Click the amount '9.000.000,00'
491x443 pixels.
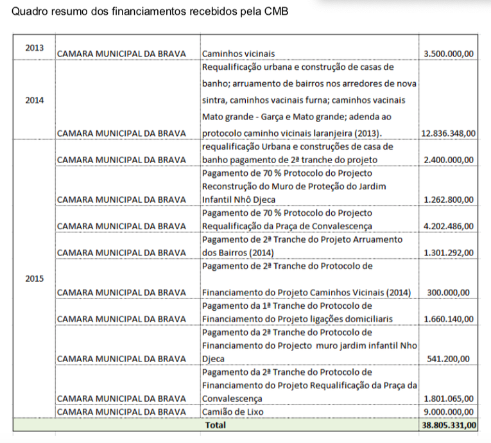pos(449,412)
